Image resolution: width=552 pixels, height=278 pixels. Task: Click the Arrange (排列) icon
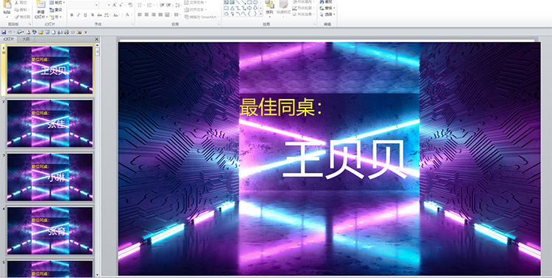click(269, 5)
